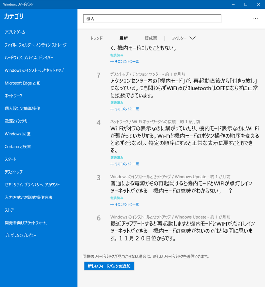Open the Microsoft Edge と IE category

19,83
